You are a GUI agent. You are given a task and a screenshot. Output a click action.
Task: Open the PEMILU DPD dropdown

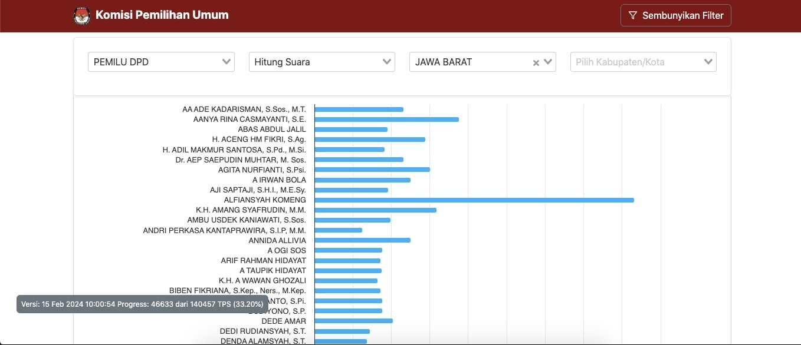pos(161,62)
